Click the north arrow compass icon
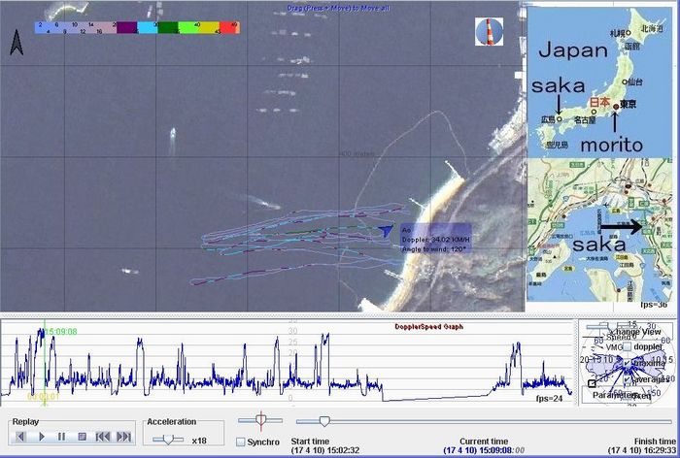680x458 pixels. pos(17,43)
